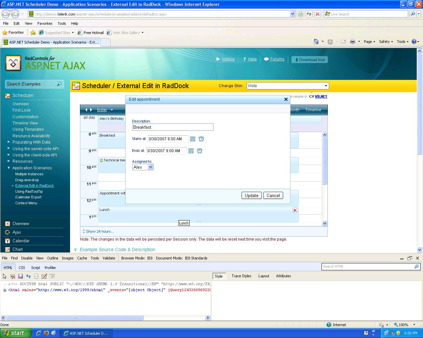Expand the Populating With Data section
Viewport: 423px width, 338px height.
pos(9,142)
